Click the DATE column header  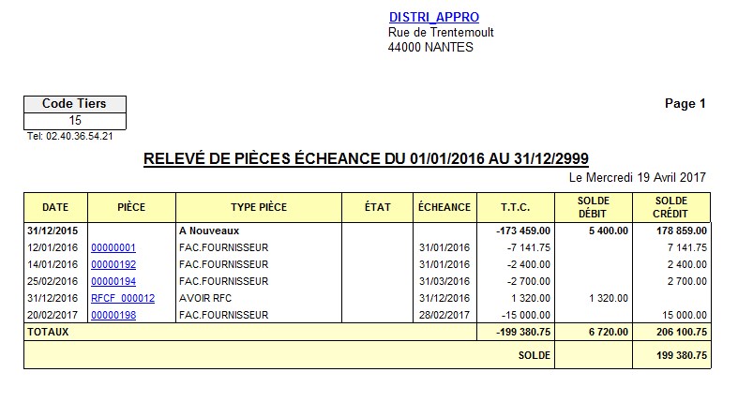[55, 207]
